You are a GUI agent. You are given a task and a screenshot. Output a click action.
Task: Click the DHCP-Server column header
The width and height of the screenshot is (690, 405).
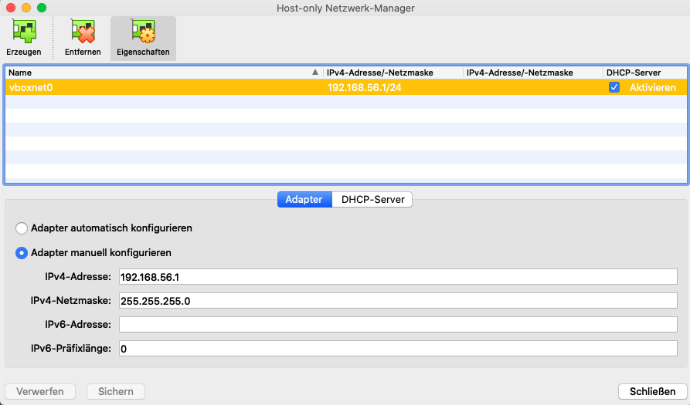click(641, 73)
